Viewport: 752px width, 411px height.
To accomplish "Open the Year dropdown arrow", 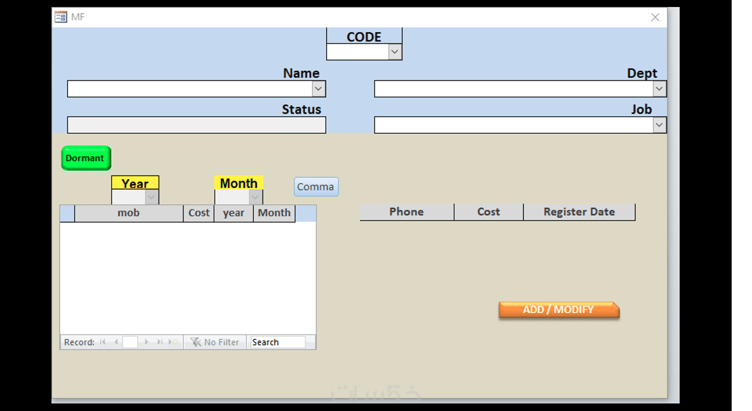I will point(152,197).
